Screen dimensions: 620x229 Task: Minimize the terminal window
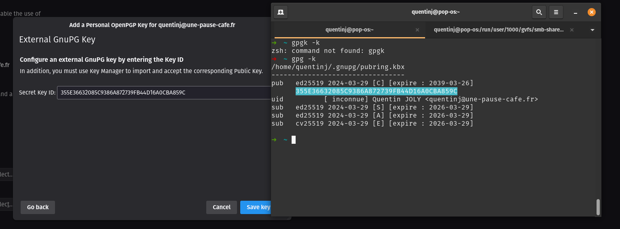(x=576, y=12)
